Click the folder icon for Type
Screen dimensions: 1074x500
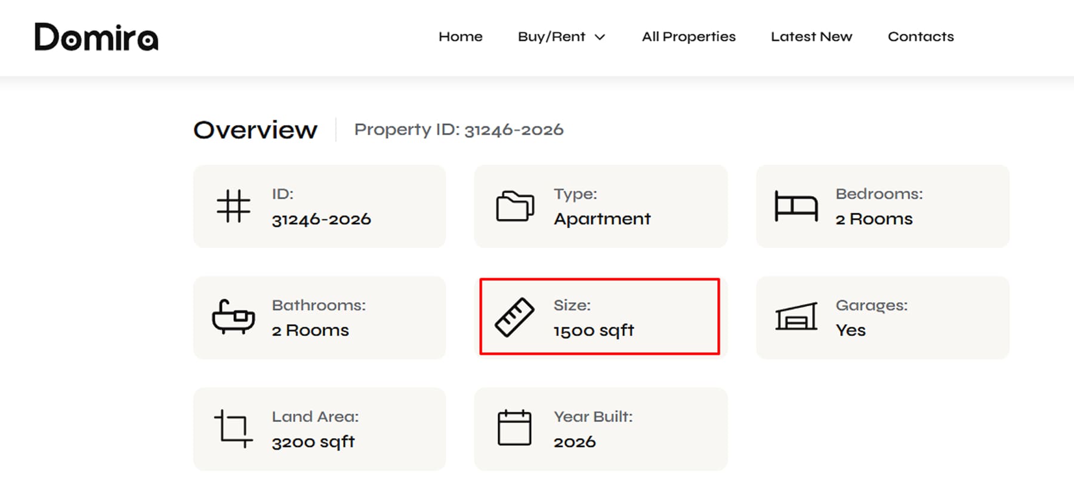[x=515, y=206]
